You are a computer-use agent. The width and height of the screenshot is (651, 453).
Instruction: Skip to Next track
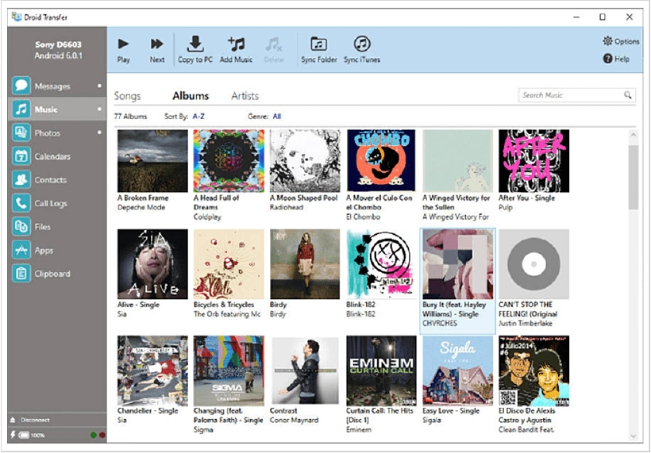tap(157, 50)
